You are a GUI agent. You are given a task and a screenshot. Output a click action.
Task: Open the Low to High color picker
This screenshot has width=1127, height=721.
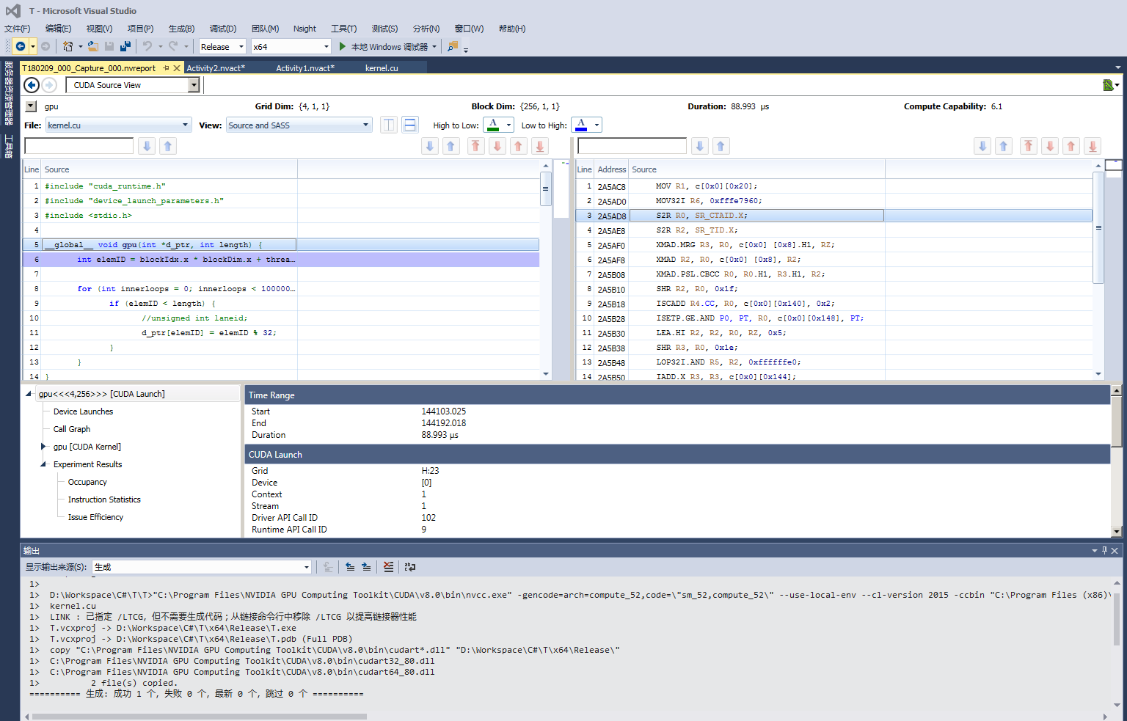[x=587, y=125]
